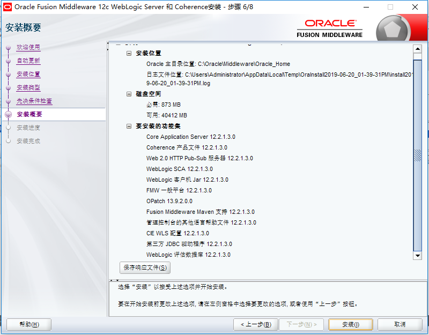Click the 取消 button
Screen dimensions: 429x335
click(x=399, y=324)
